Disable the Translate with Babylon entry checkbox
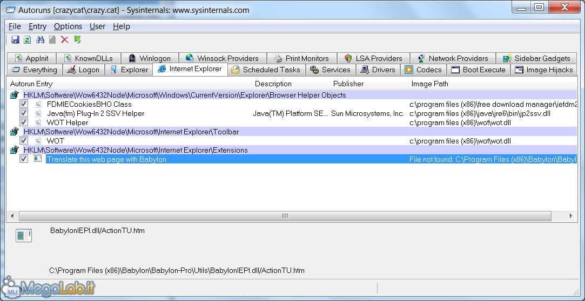The image size is (585, 301). pyautogui.click(x=24, y=159)
